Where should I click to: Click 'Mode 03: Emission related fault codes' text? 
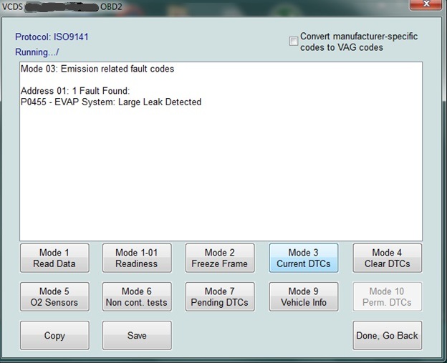[97, 69]
